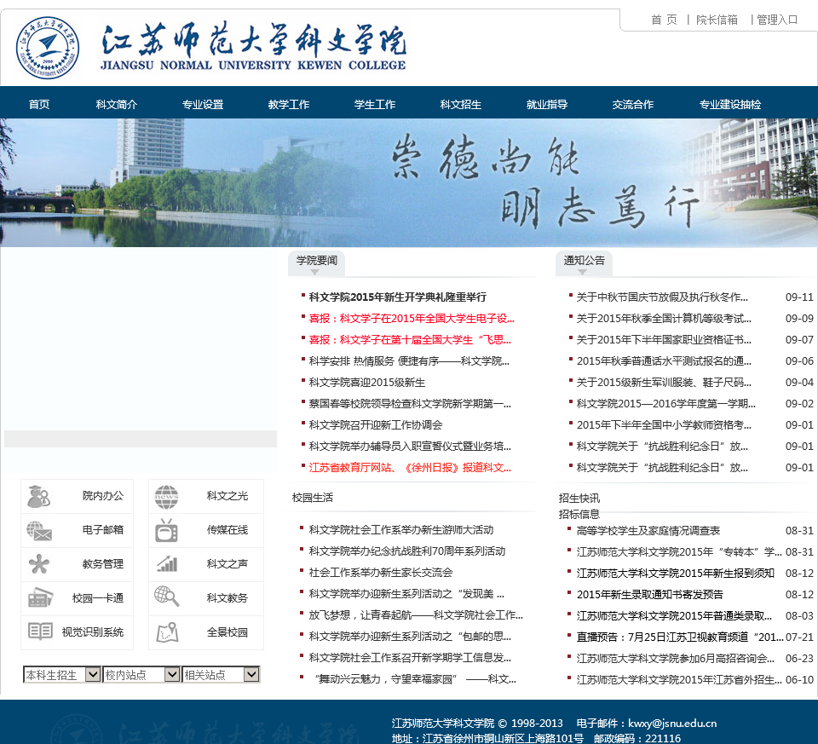Viewport: 818px width, 744px height.
Task: Click the 全景校园 map pin icon
Action: tap(168, 632)
